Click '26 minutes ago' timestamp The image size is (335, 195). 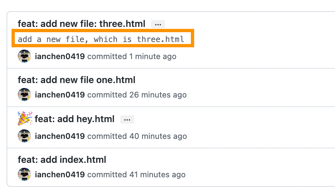(x=158, y=95)
